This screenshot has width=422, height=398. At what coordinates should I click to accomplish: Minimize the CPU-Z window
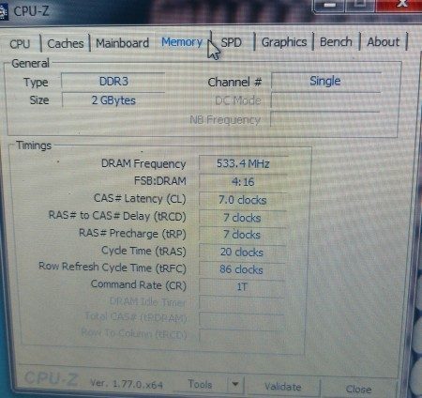[x=329, y=6]
